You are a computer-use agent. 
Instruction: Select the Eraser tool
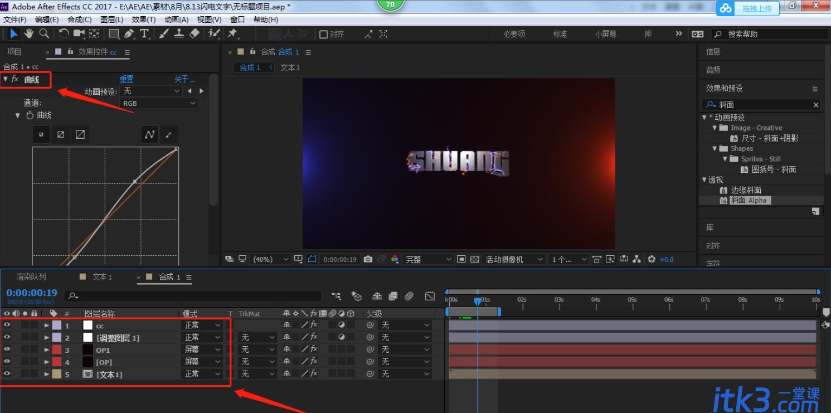[x=194, y=34]
